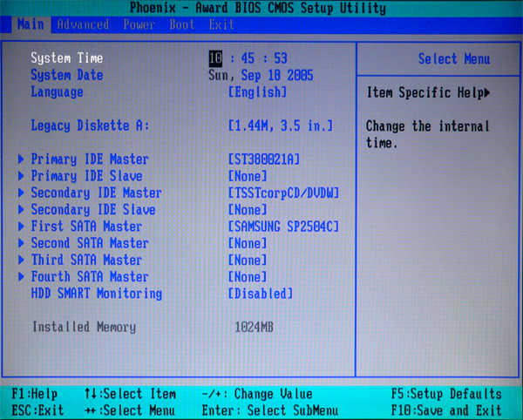Image resolution: width=523 pixels, height=420 pixels.
Task: Open the Secondary IDE Slave submenu label
Action: tap(93, 209)
